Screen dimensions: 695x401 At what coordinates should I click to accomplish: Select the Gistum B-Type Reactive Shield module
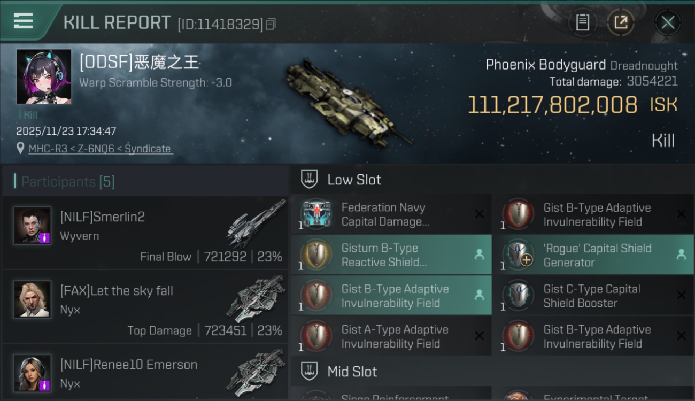click(x=391, y=255)
